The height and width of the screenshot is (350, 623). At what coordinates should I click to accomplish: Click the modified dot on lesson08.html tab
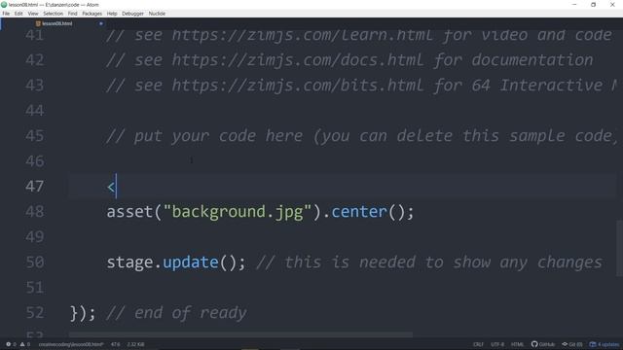[101, 23]
